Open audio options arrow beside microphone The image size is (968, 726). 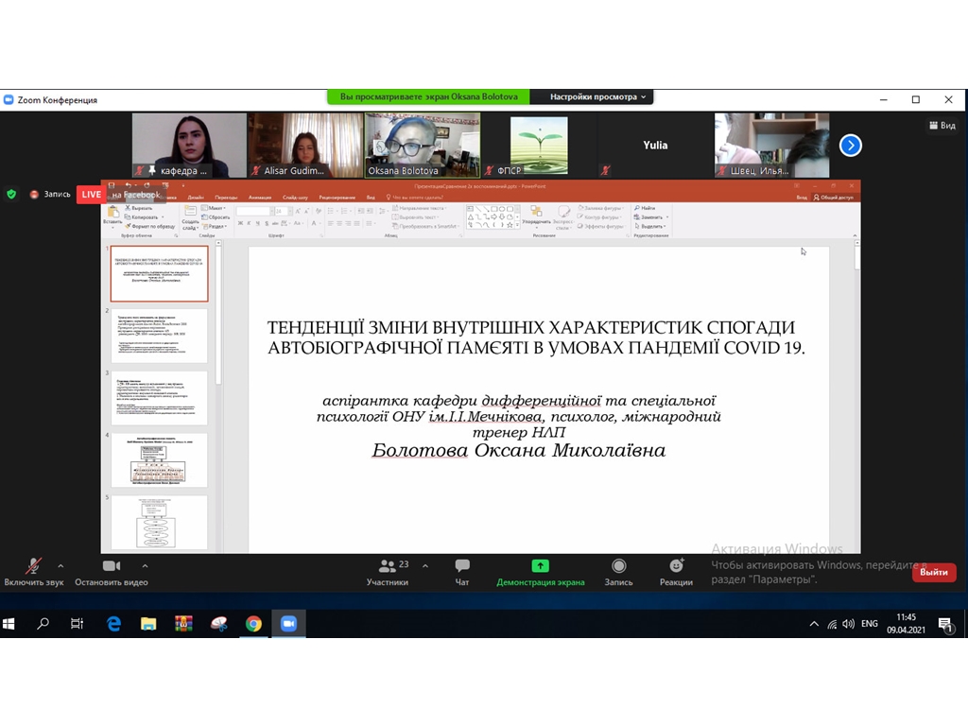[60, 565]
